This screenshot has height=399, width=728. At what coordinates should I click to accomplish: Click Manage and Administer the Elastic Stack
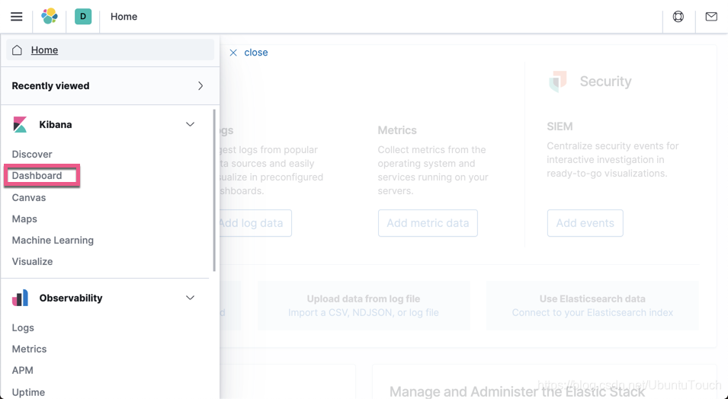pyautogui.click(x=517, y=391)
